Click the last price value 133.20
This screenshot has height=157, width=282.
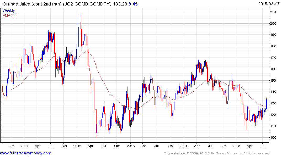120,4
